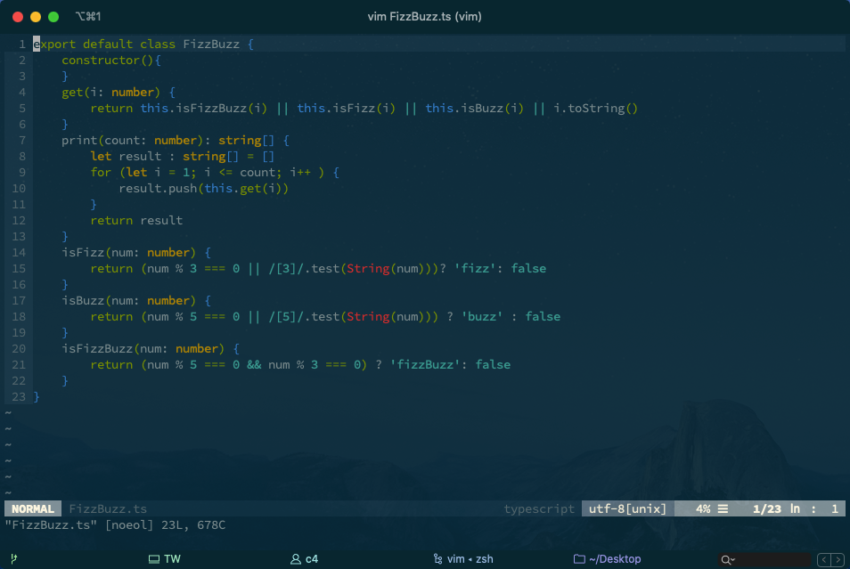Screen dimensions: 850x569
Task: Click the user icon next to c4
Action: [295, 558]
